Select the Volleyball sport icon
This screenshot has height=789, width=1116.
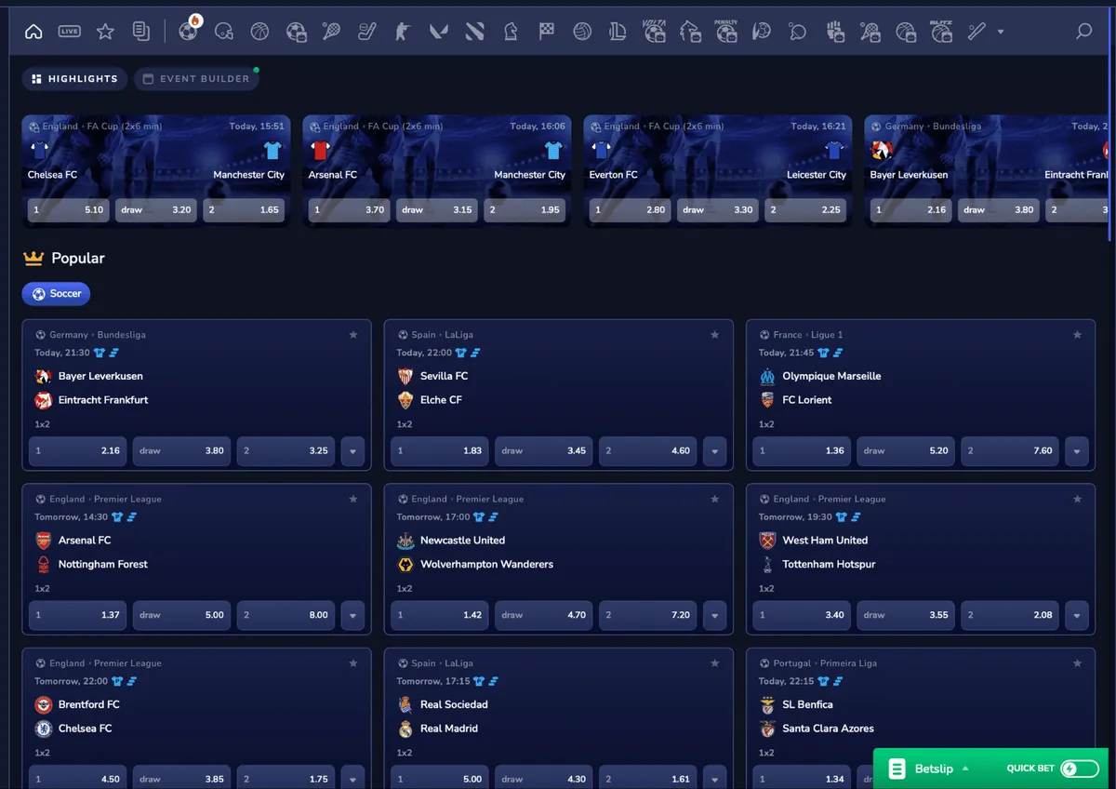(582, 32)
